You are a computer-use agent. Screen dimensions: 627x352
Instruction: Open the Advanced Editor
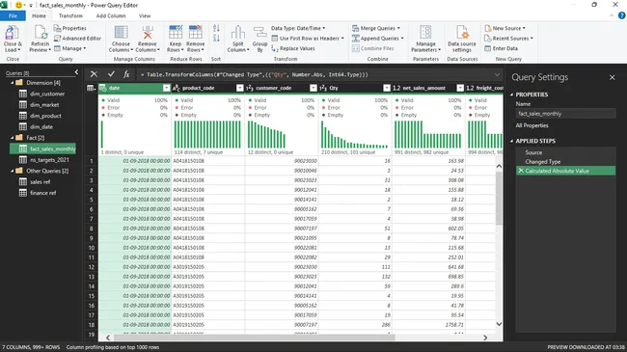click(77, 39)
